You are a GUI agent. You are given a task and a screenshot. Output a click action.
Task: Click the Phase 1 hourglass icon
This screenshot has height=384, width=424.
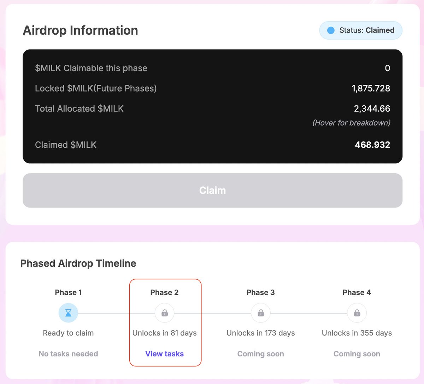point(68,313)
